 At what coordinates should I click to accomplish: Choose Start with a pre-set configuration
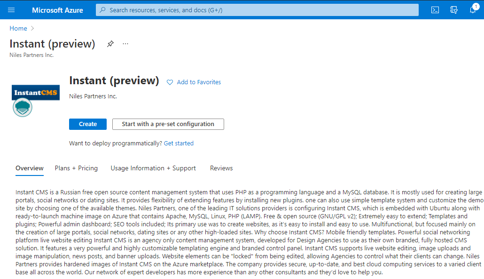168,124
